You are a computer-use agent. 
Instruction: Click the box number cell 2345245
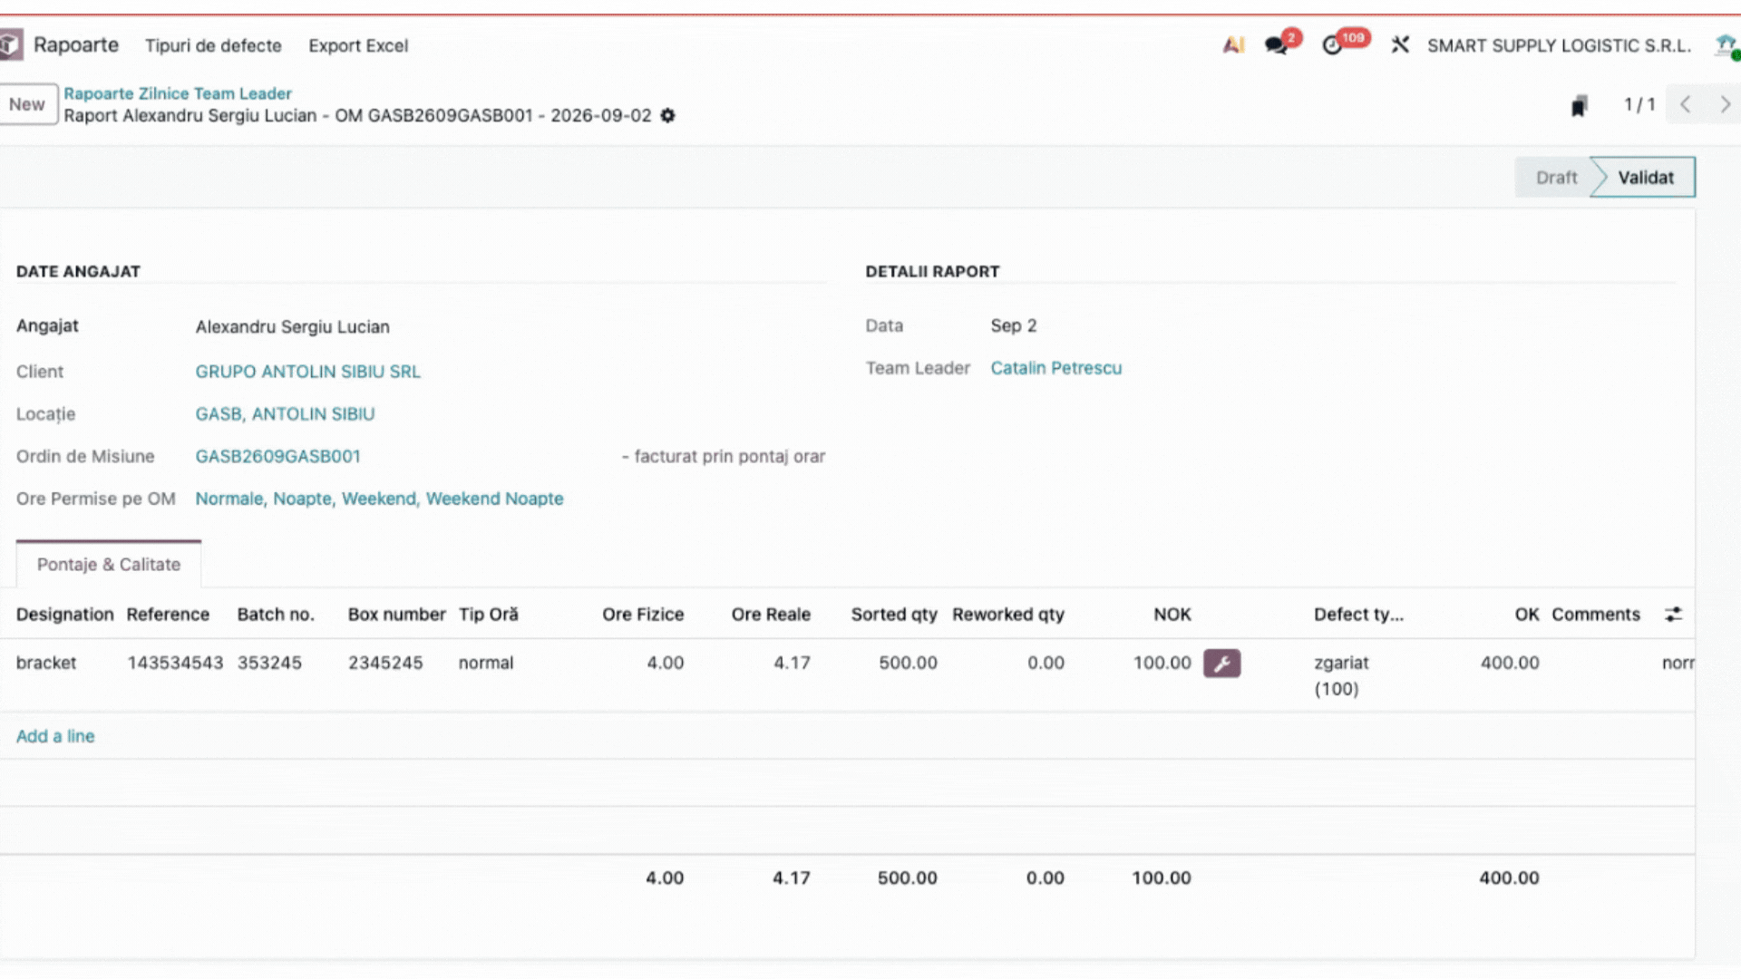point(385,664)
